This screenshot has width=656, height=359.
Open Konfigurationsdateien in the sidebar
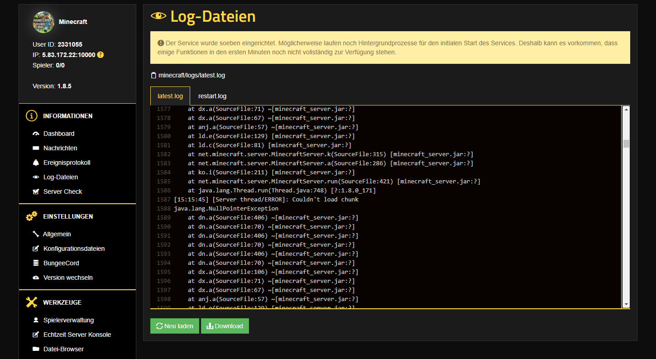pos(74,249)
